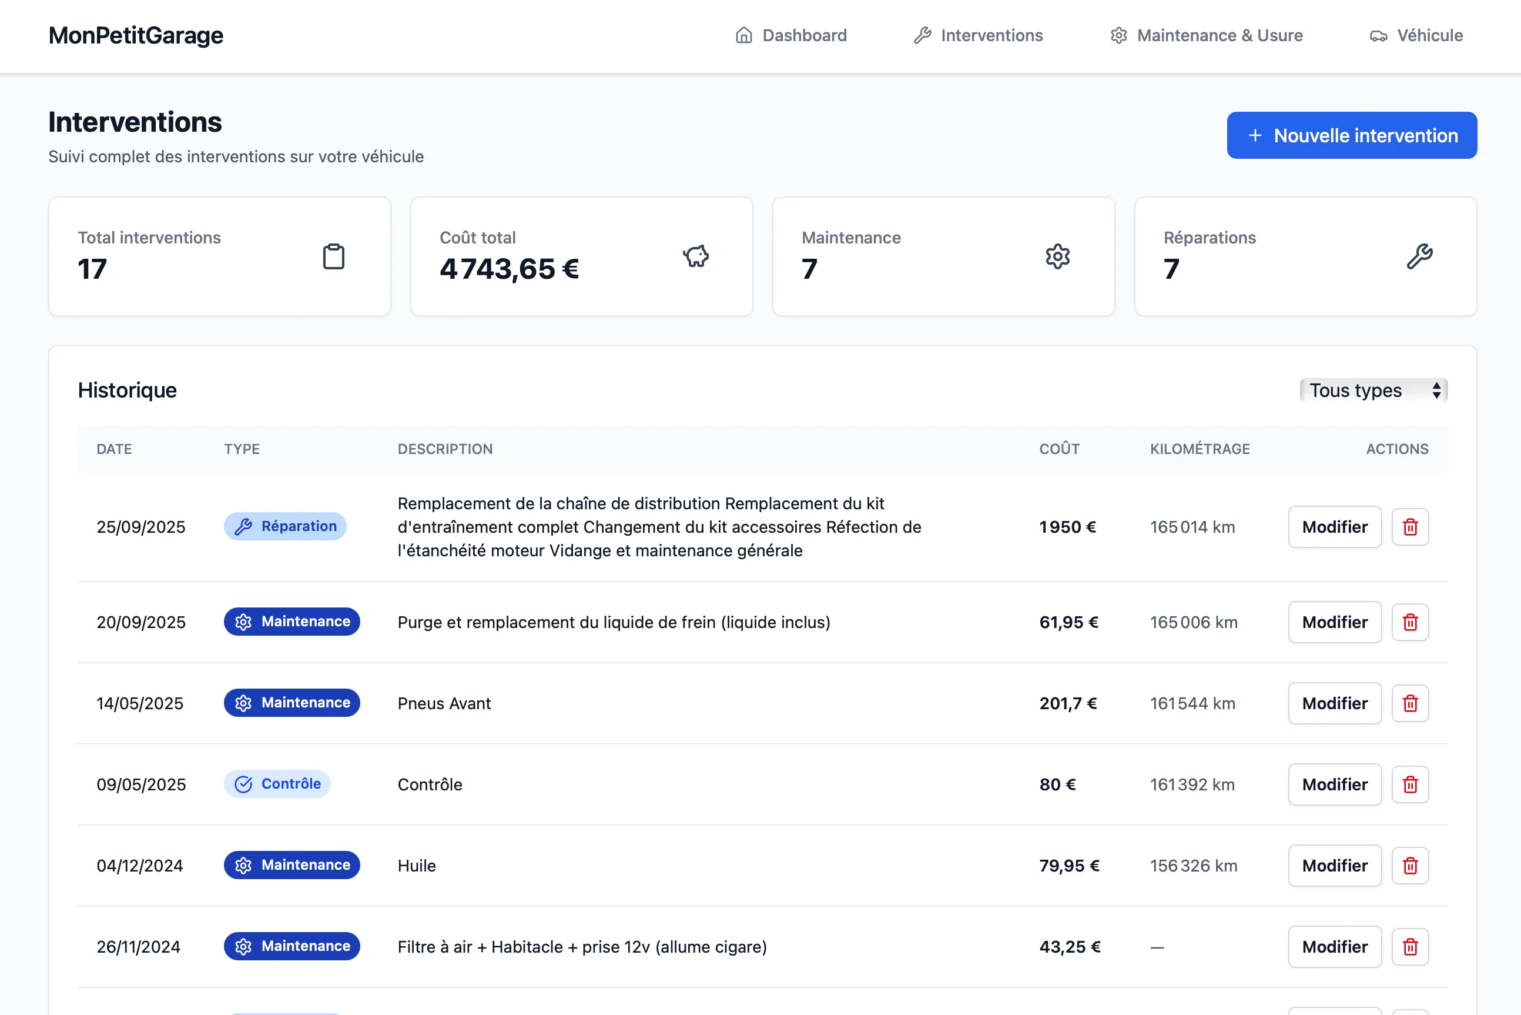This screenshot has width=1521, height=1015.
Task: Modifier the 20/09/2025 maintenance entry
Action: (1334, 622)
